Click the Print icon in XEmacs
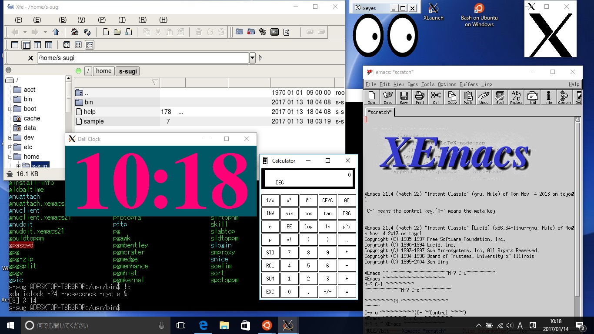The image size is (594, 334). (420, 97)
